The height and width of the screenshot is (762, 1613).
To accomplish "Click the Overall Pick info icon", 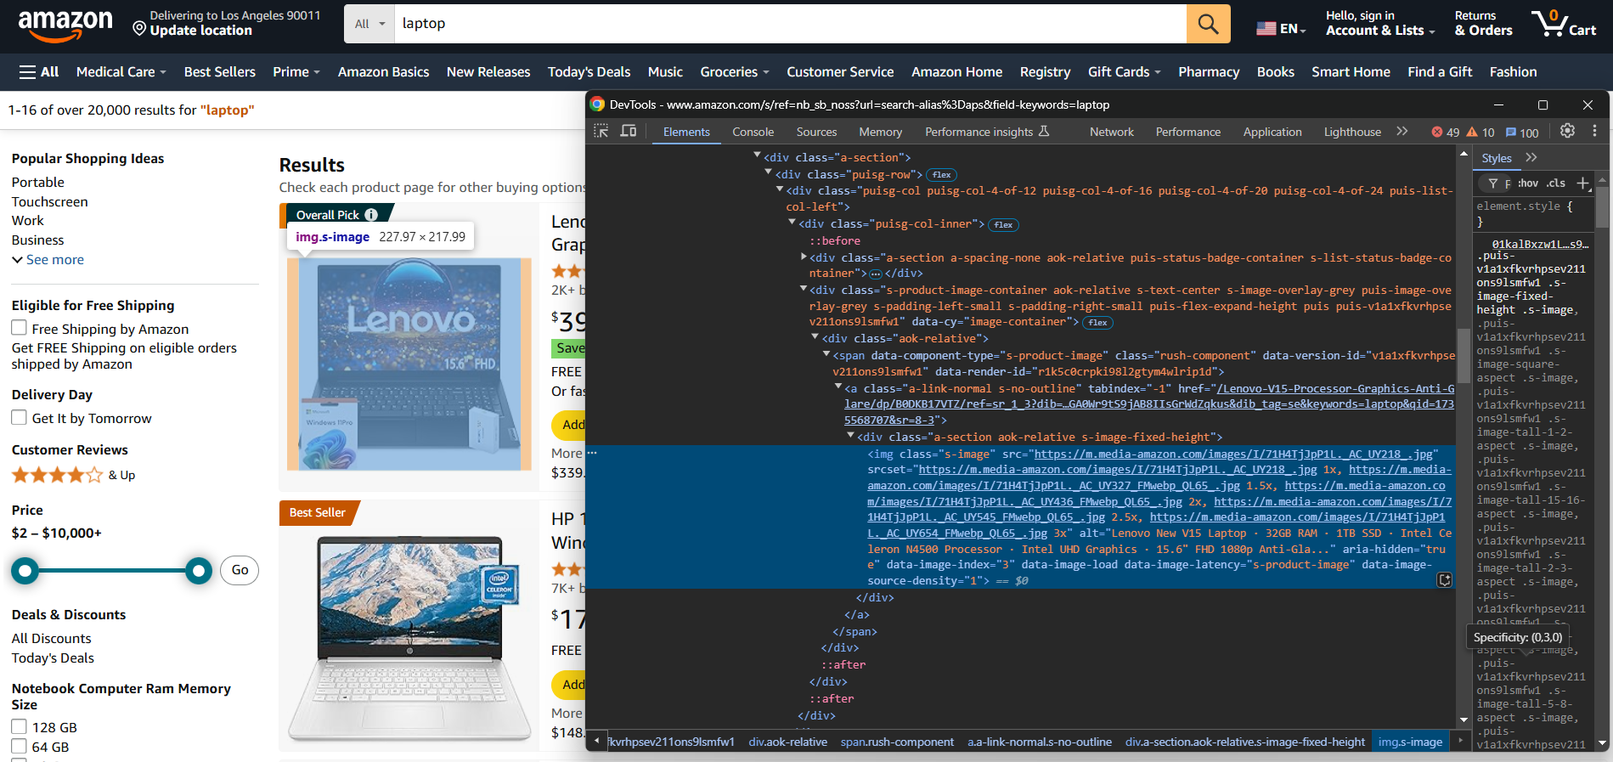I will (371, 215).
